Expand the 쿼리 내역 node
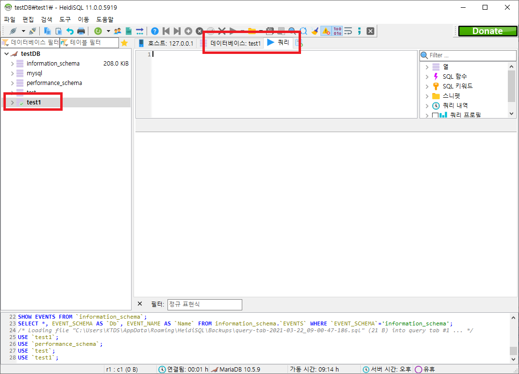This screenshot has height=374, width=519. (x=427, y=106)
